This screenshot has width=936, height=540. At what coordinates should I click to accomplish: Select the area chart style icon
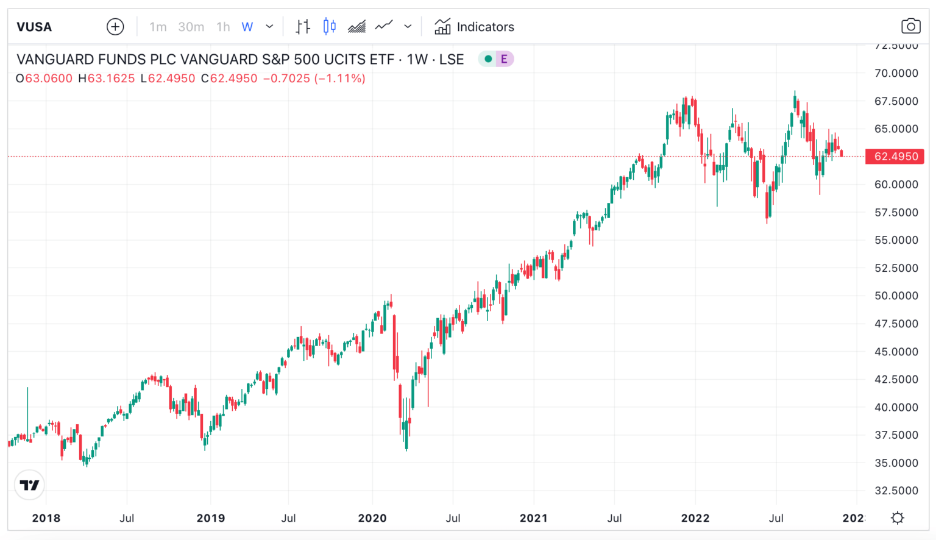[357, 26]
